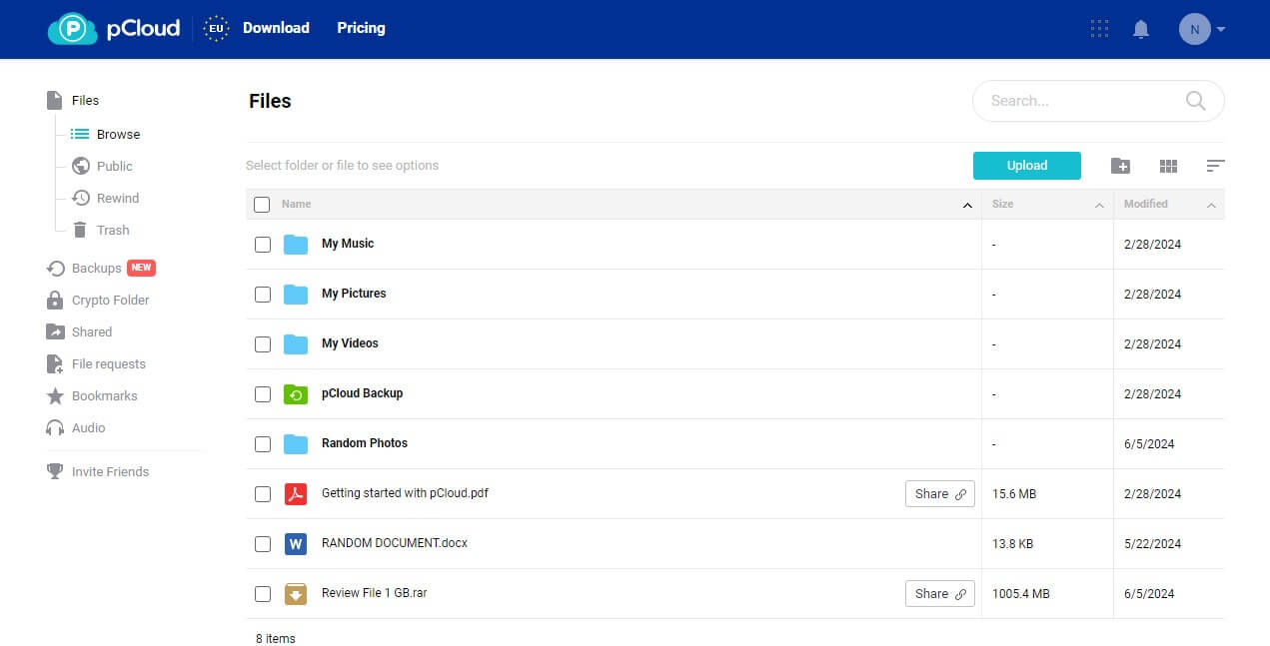1270x646 pixels.
Task: Click the Word document icon
Action: 295,544
